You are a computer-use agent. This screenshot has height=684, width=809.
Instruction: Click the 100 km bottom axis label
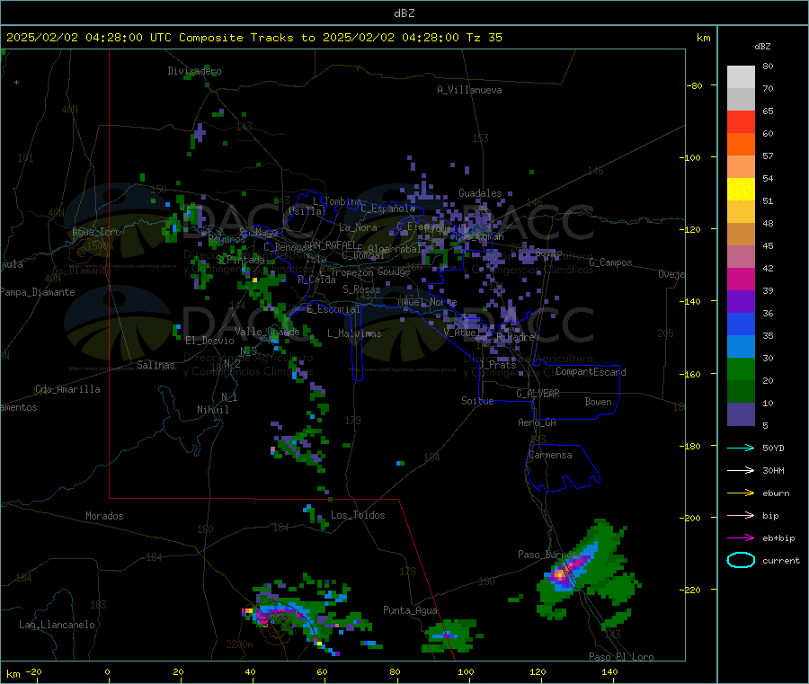[466, 671]
